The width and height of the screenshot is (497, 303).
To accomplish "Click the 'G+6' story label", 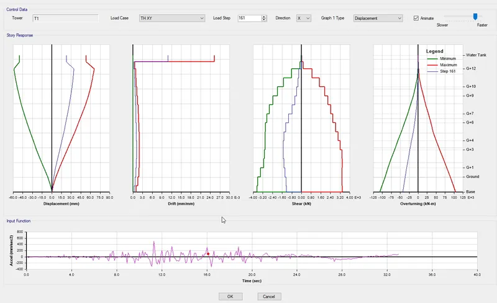I will point(470,122).
